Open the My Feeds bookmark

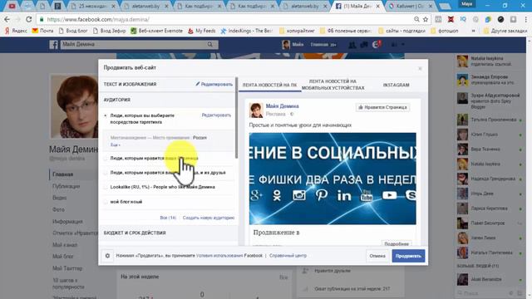coord(201,31)
